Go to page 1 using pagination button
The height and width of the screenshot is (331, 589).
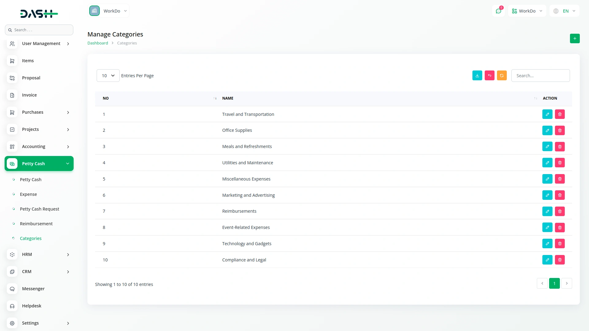(x=554, y=283)
